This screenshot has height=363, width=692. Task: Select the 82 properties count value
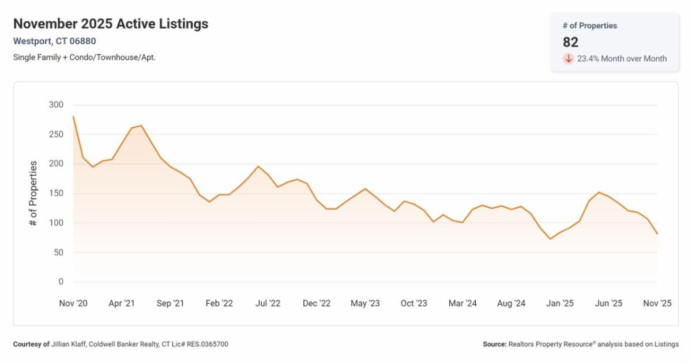coord(570,42)
